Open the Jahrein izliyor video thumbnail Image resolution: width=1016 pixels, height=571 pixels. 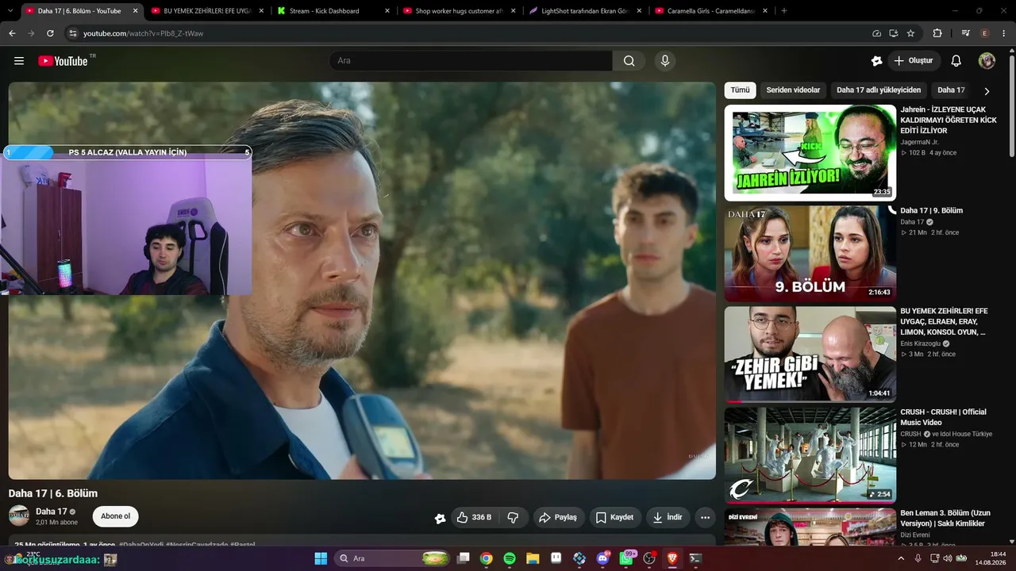[810, 152]
